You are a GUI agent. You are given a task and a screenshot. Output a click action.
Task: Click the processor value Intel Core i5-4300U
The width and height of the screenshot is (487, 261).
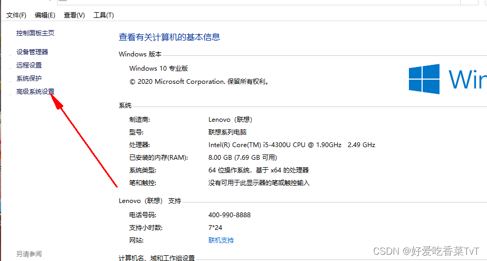tap(292, 145)
